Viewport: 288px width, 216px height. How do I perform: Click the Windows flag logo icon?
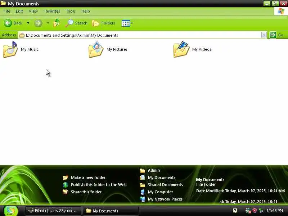click(x=281, y=11)
